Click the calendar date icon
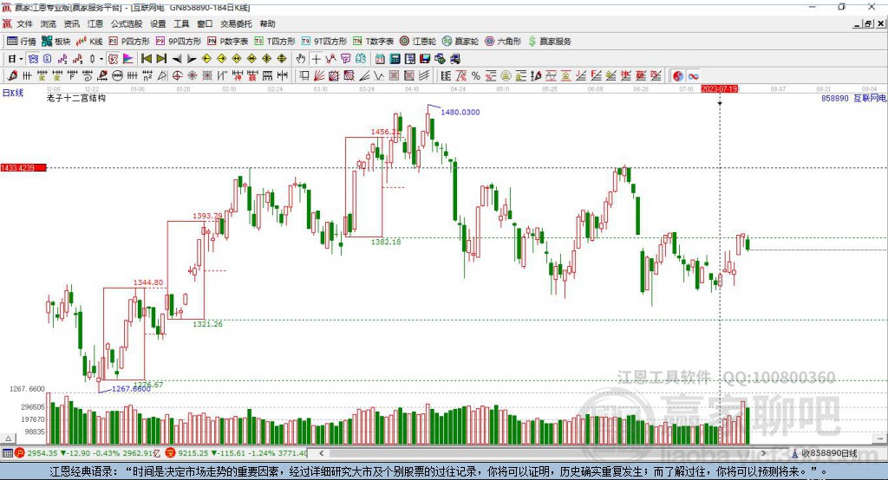The width and height of the screenshot is (888, 480). (380, 59)
